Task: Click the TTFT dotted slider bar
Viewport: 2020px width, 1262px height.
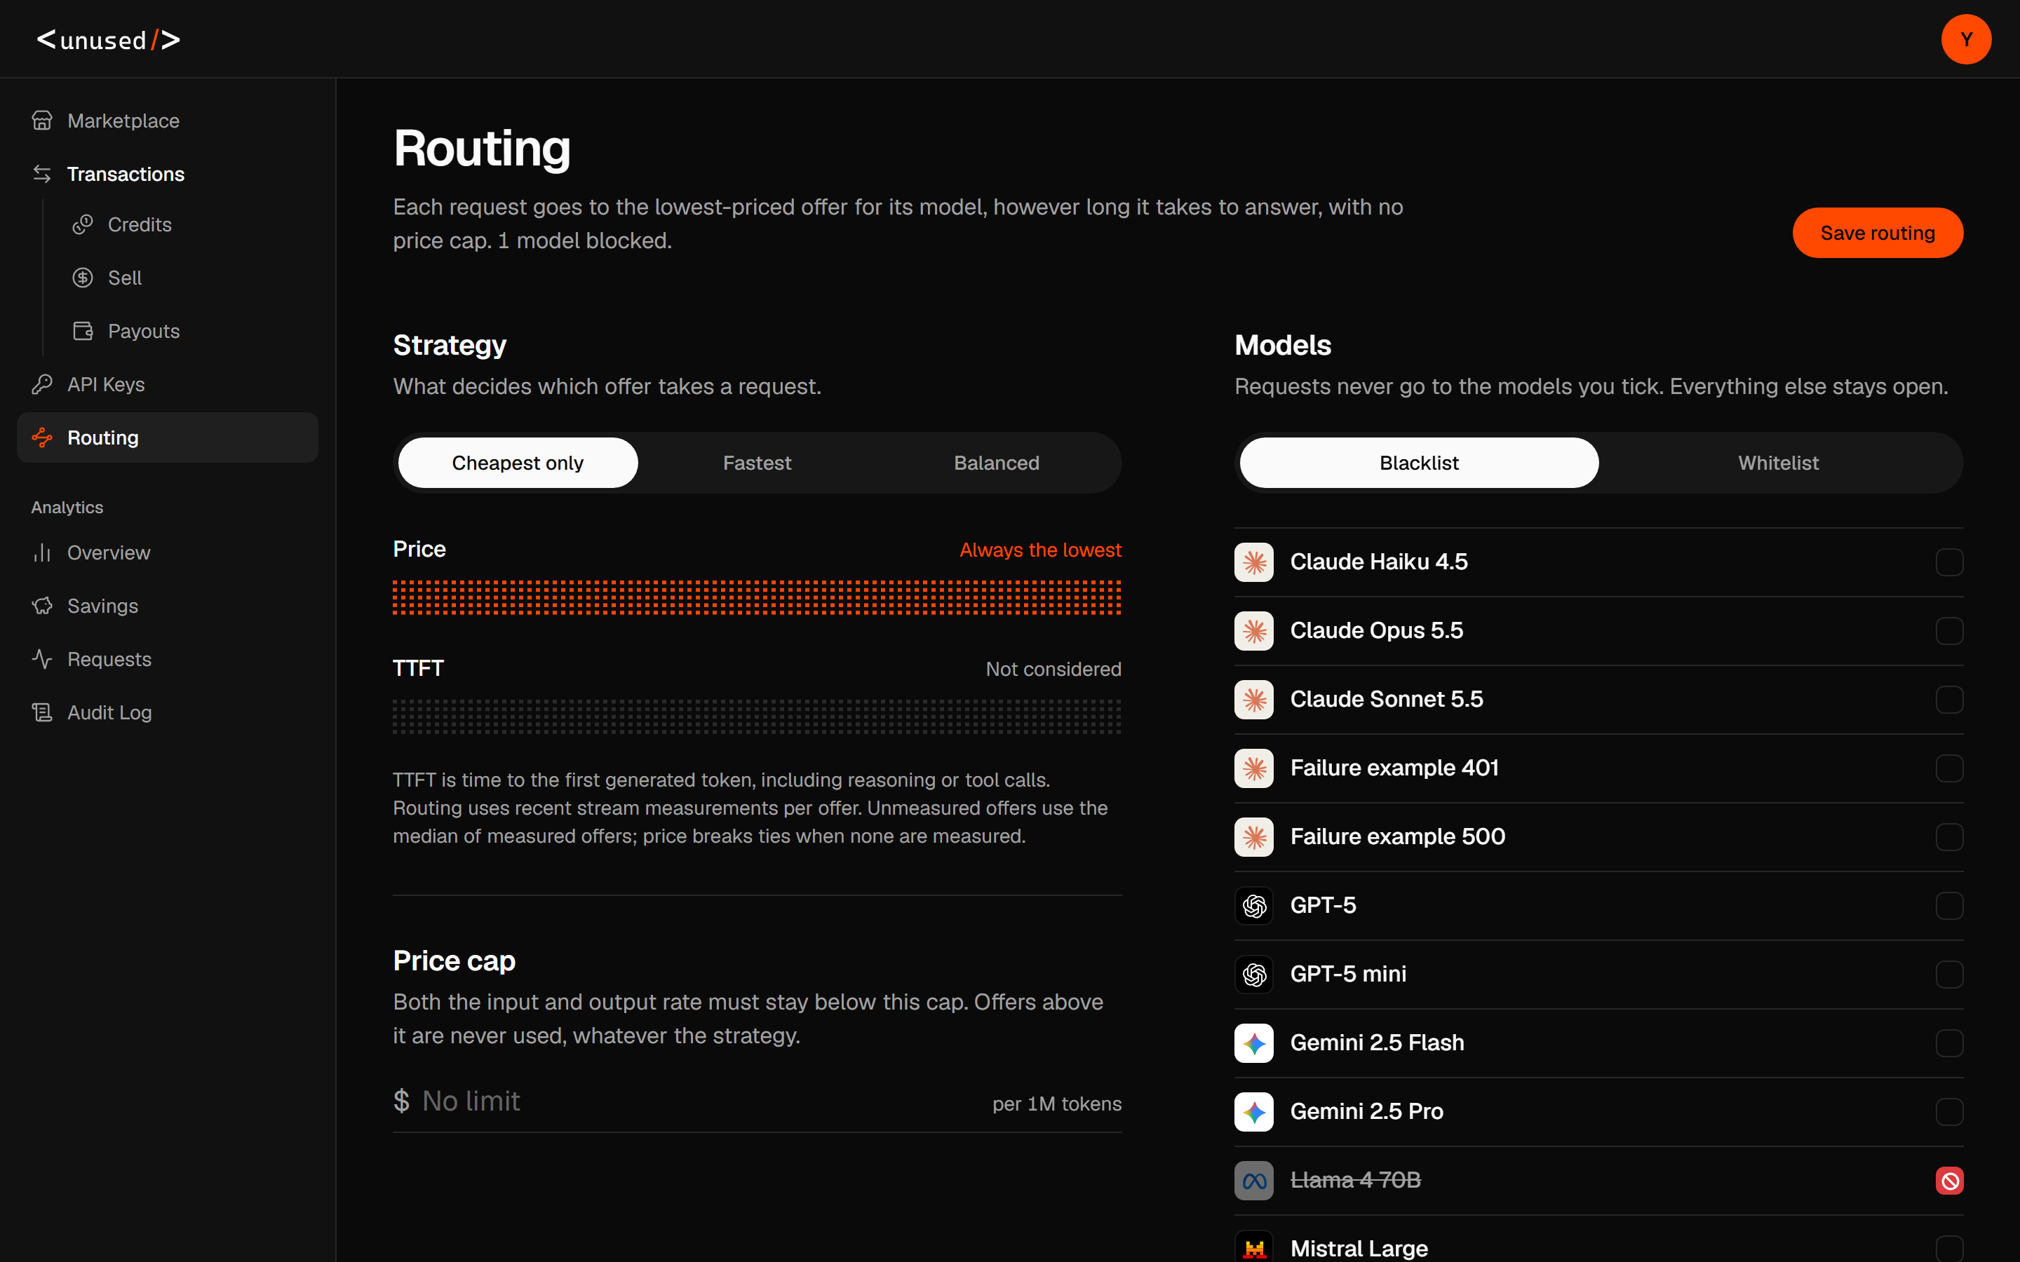Action: (x=757, y=717)
